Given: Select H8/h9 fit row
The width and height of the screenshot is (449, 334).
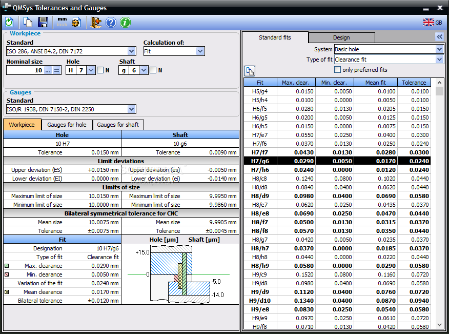Looking at the screenshot, I should 337,266.
